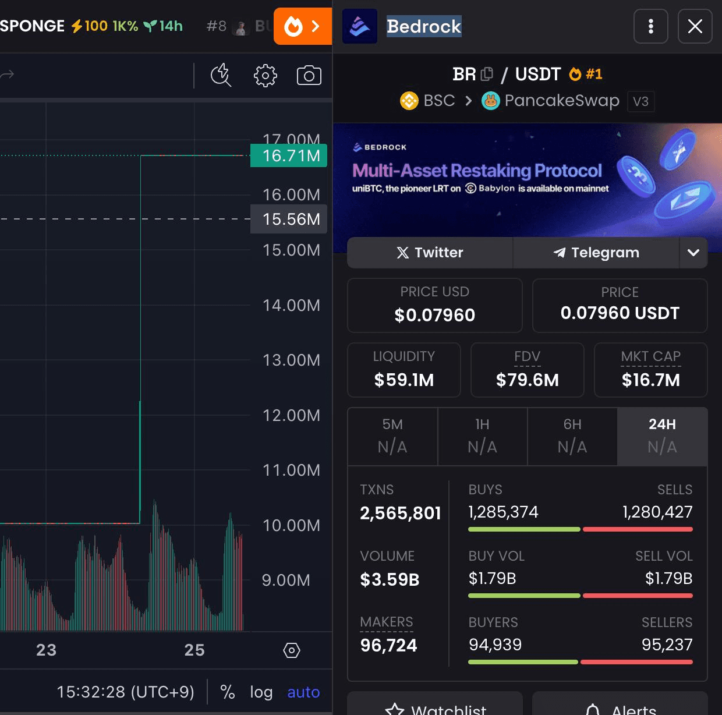Click the SELLERS 95,237 value
722x715 pixels.
tap(667, 645)
